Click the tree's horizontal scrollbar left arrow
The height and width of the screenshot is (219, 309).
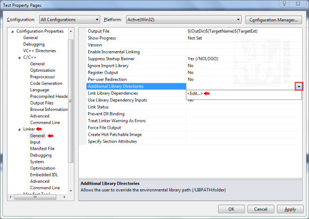(10, 197)
